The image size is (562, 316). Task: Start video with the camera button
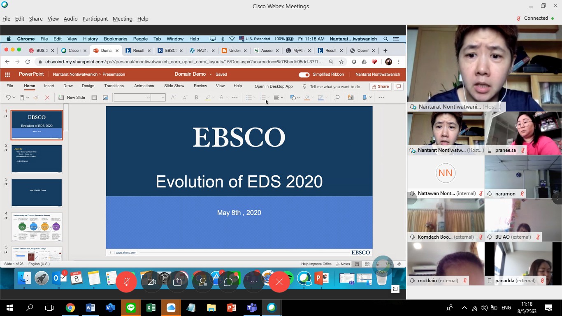152,282
